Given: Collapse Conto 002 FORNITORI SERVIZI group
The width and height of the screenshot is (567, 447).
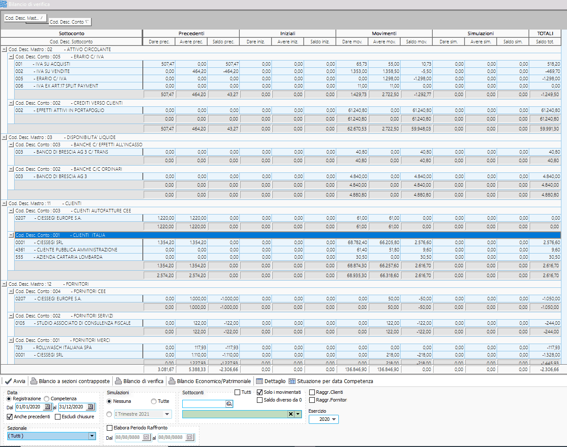Looking at the screenshot, I should (11, 316).
